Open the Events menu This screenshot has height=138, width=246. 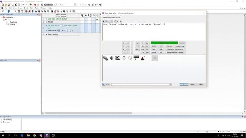tap(26, 8)
